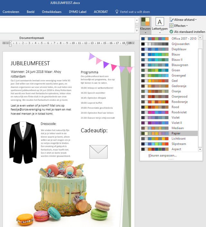Click the right indent marker on the ruler

point(126,44)
